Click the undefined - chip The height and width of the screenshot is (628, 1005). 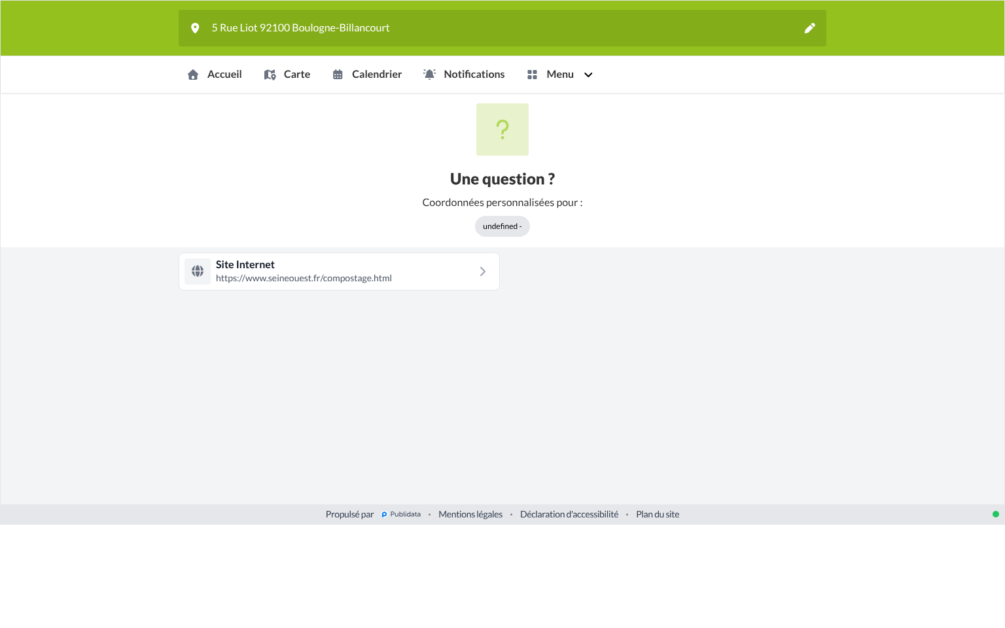(502, 226)
